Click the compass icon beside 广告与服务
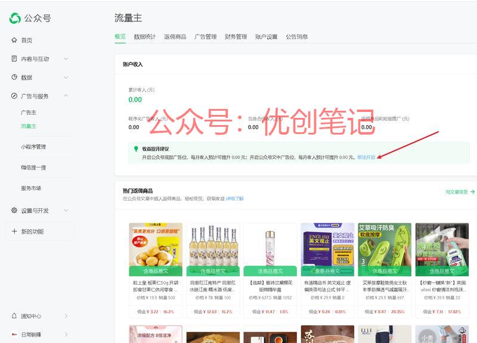477x343 pixels. coord(14,96)
